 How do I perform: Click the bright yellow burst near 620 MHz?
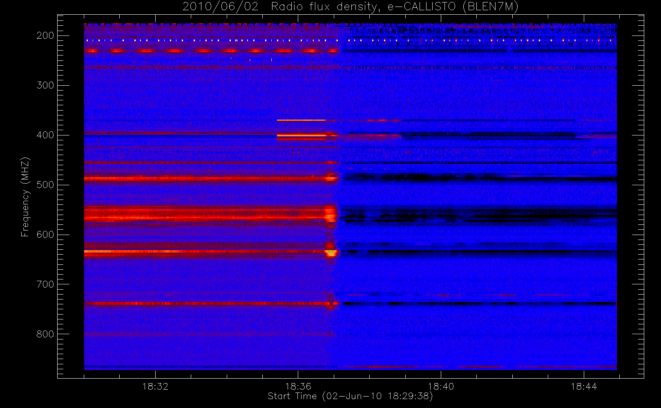click(331, 253)
